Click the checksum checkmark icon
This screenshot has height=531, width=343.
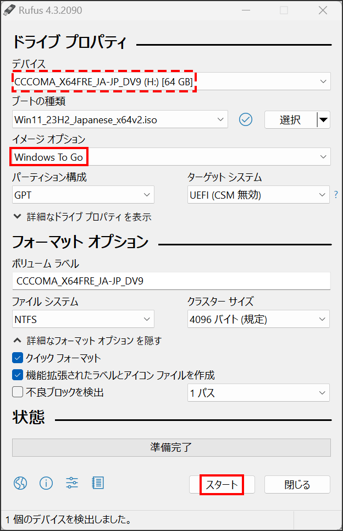point(246,119)
